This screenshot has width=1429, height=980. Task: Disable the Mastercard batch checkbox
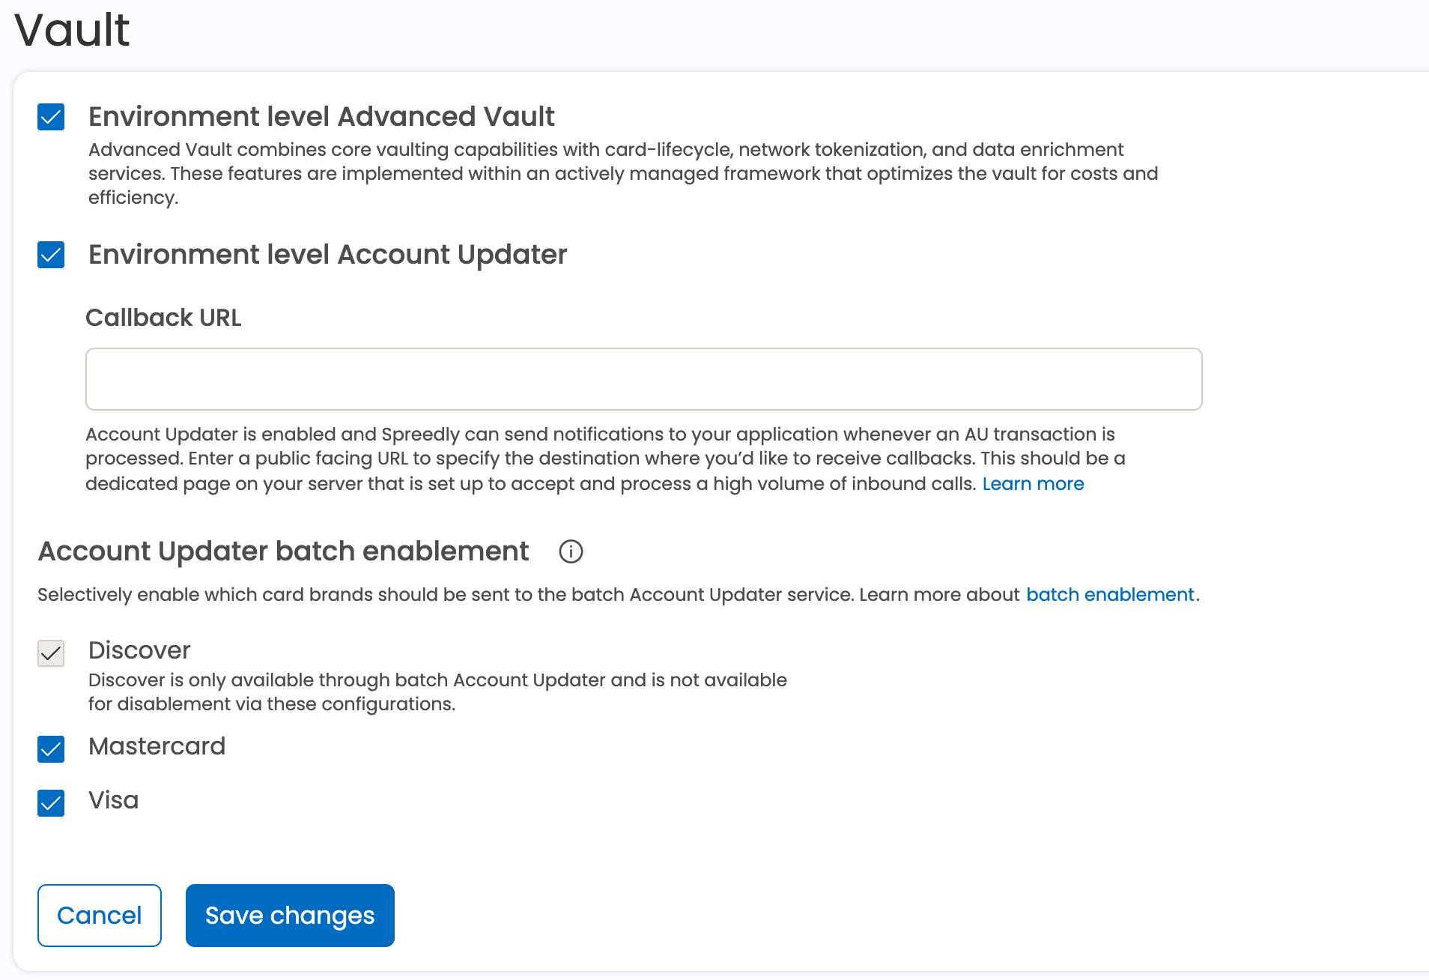pyautogui.click(x=51, y=749)
